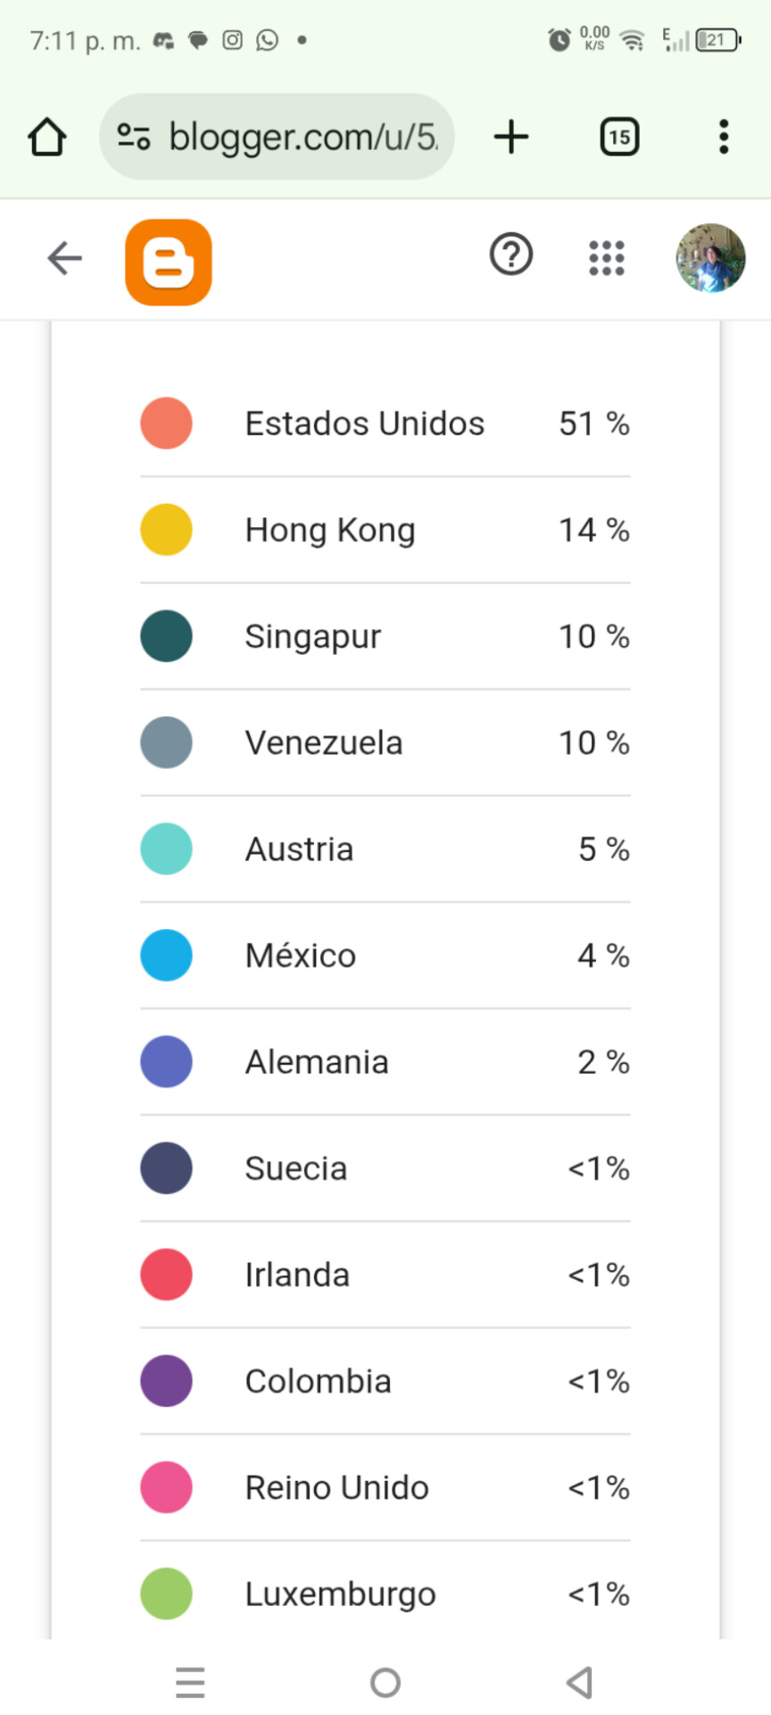771x1715 pixels.
Task: Select the Estados Unidos coral color dot
Action: 166,423
